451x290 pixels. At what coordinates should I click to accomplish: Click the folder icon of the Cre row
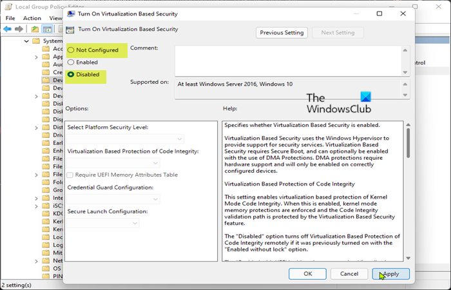[46, 72]
